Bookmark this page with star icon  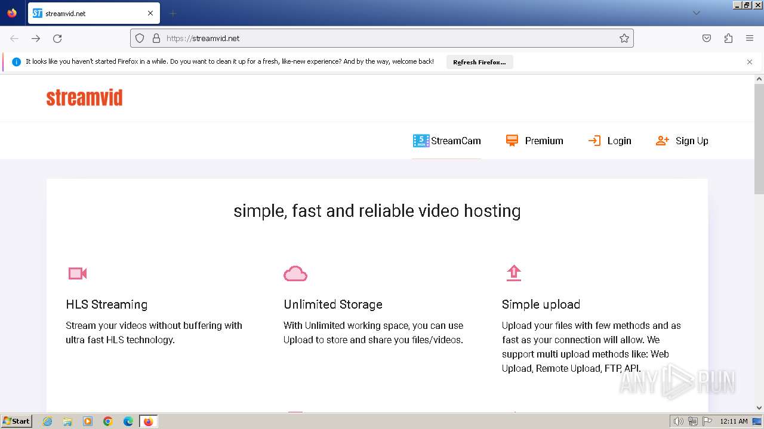click(624, 38)
